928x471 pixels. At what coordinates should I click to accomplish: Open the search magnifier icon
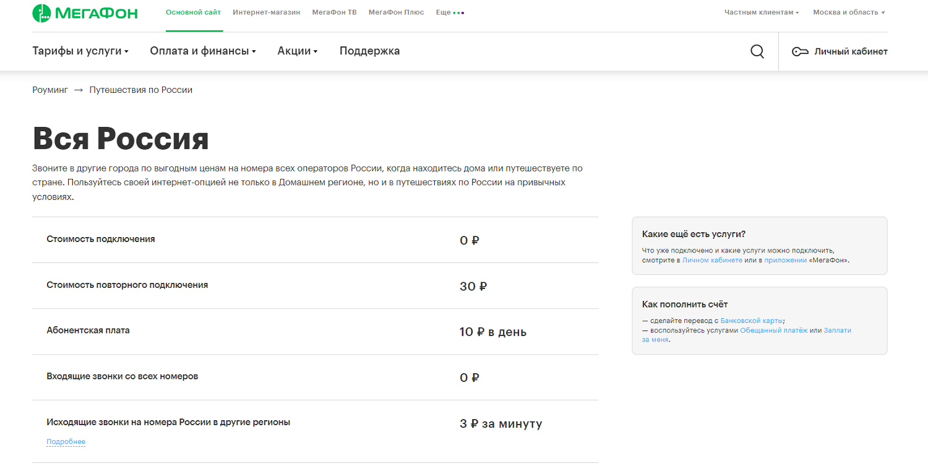[757, 51]
